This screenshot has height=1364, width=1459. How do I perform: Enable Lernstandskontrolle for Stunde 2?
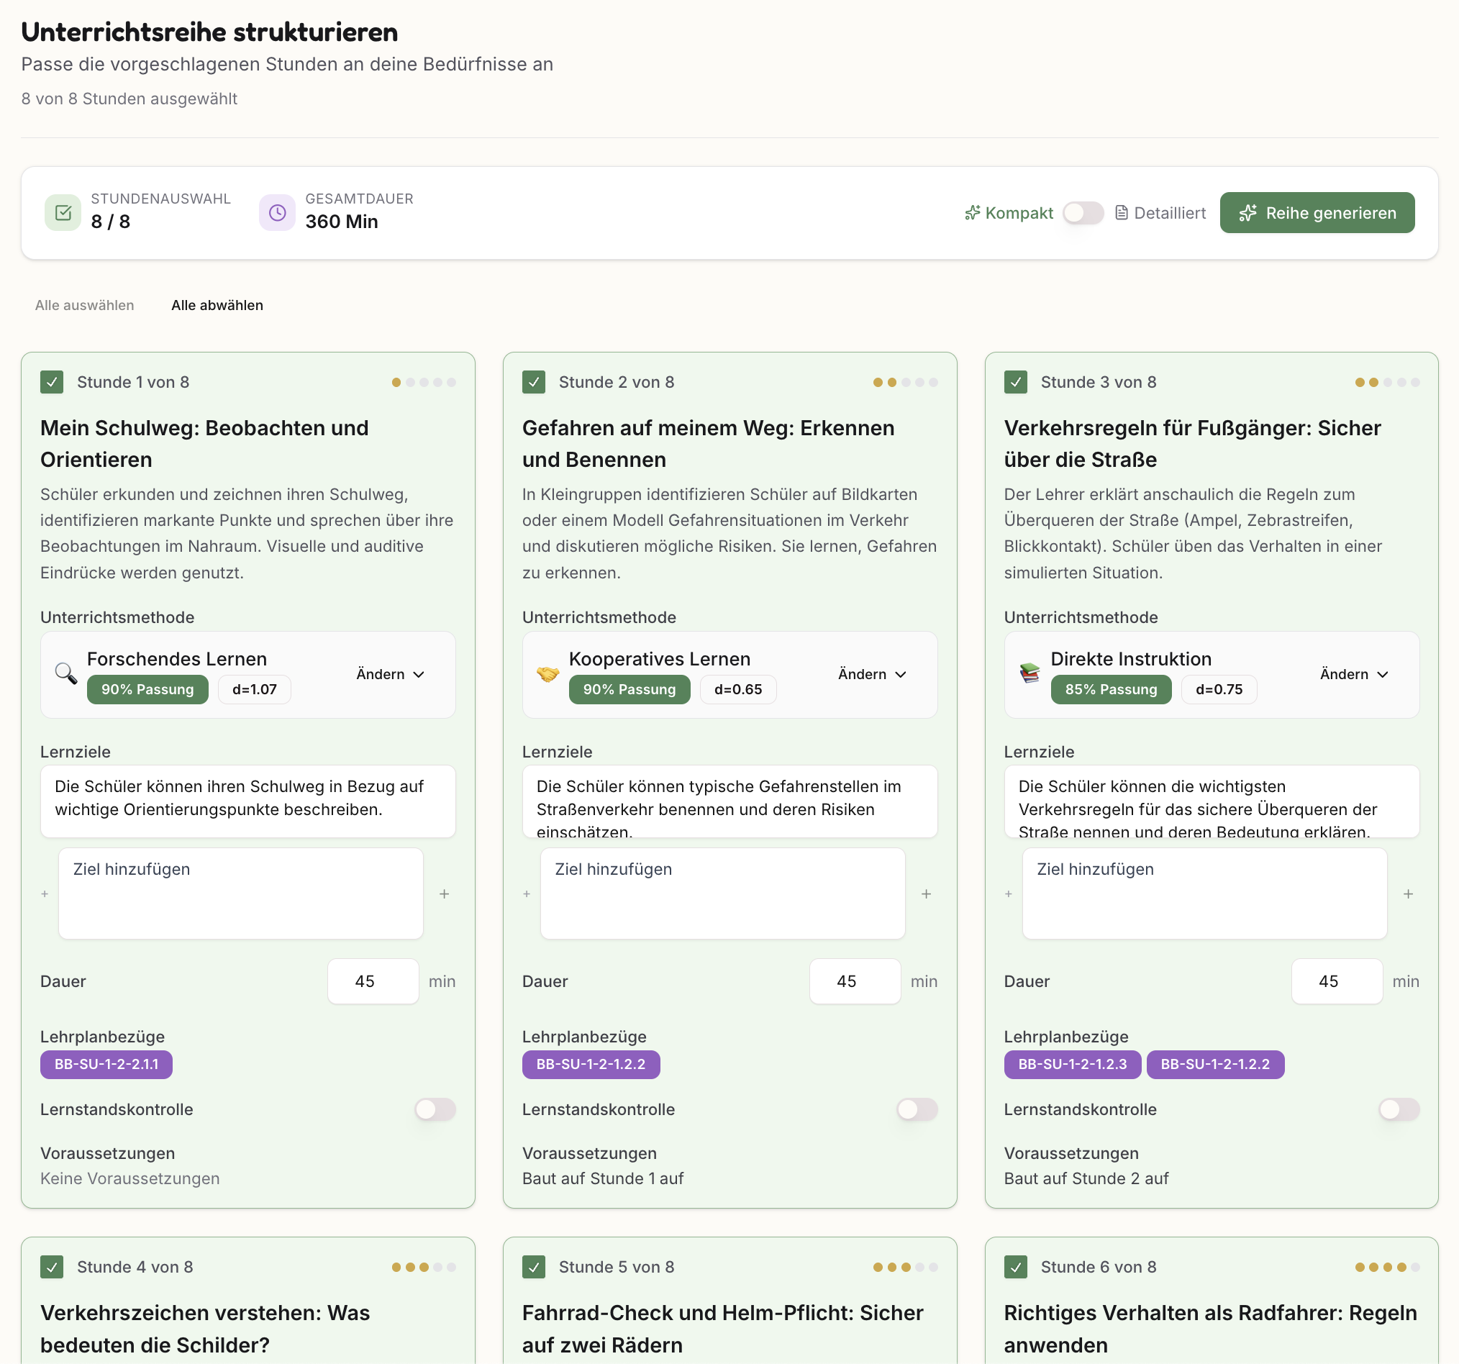click(916, 1109)
